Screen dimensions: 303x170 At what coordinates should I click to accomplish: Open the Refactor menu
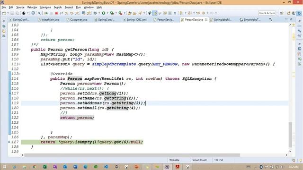coord(32,8)
